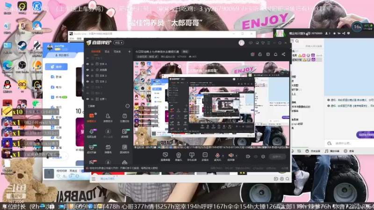Select 推荐 in the music app sidebar
The width and height of the screenshot is (374, 210).
(x=56, y=67)
